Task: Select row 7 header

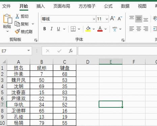Action: tap(3, 104)
